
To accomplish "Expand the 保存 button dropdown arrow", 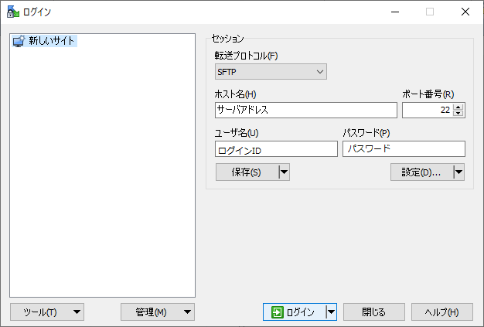I will (x=284, y=172).
